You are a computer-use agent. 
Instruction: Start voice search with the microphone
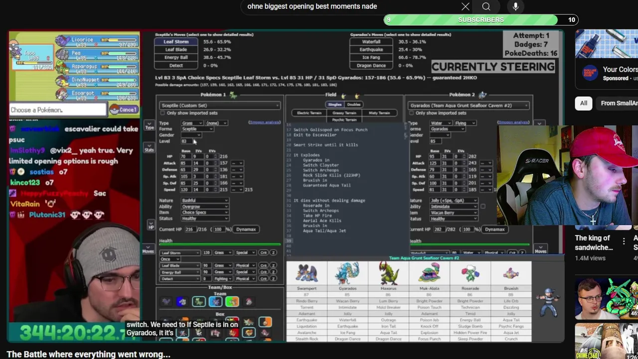point(515,6)
